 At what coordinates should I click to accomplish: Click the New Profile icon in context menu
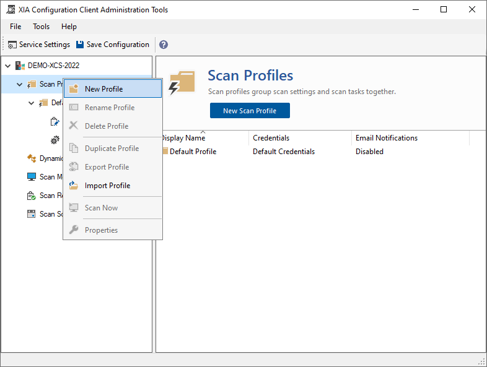coord(74,89)
